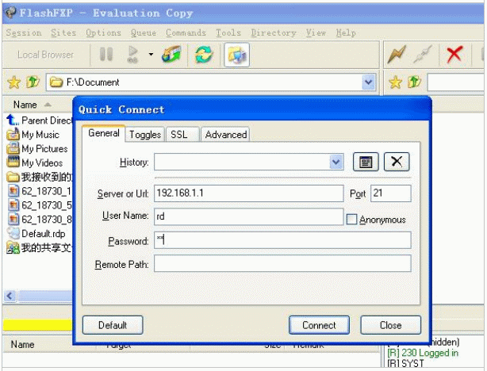Select Parent Directory entry in file list
Viewport: 487px width, 371px height.
(x=39, y=120)
